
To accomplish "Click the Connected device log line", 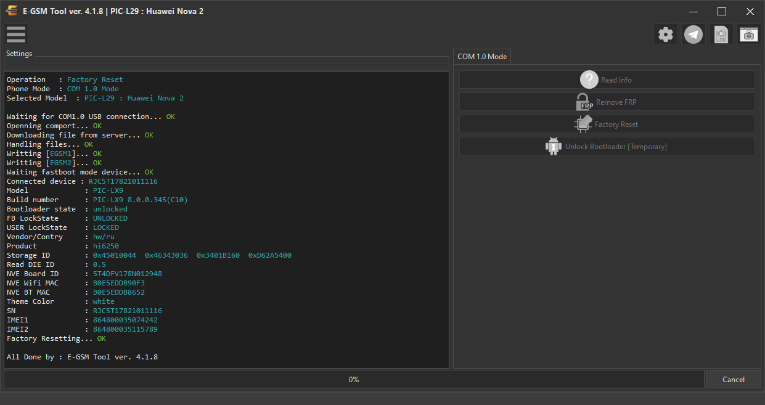I will click(x=82, y=181).
